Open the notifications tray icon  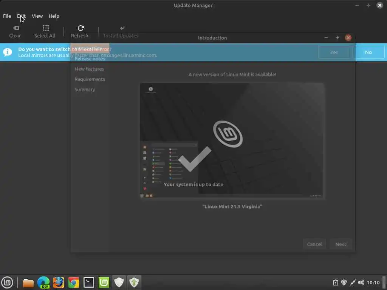click(x=336, y=282)
